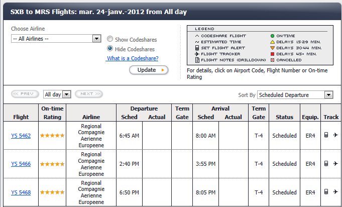Click T-4 arrival gate for YS 5468

[x=259, y=192]
